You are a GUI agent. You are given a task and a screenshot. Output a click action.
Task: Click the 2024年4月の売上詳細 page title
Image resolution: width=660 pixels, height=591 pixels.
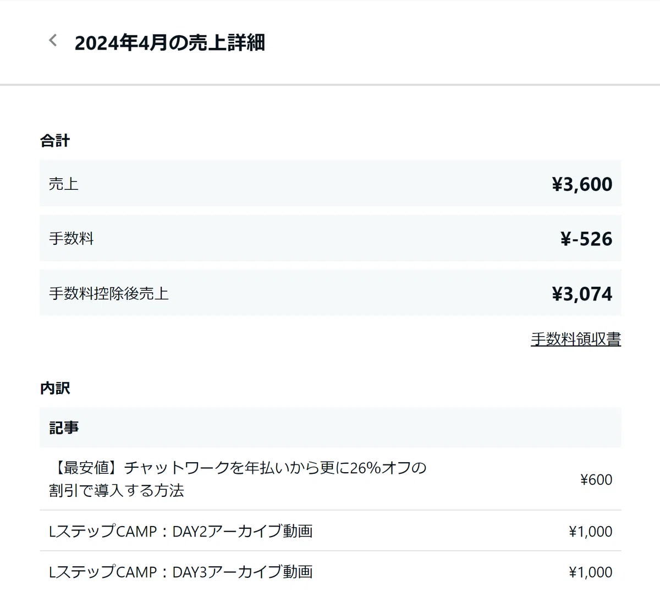pos(169,42)
